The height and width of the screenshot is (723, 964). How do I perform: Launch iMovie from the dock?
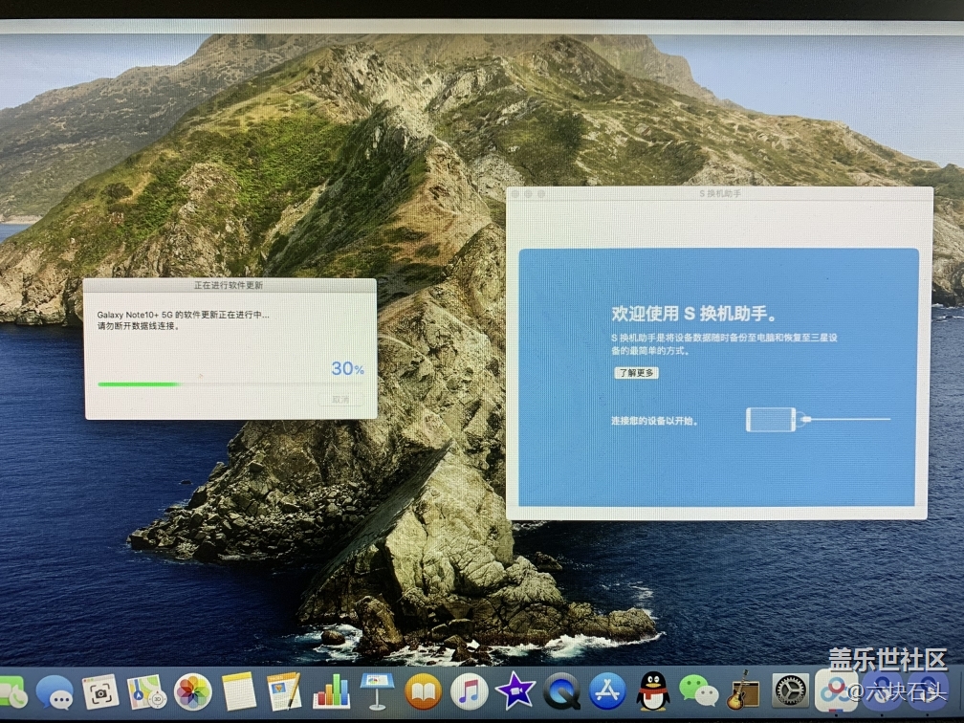click(515, 691)
